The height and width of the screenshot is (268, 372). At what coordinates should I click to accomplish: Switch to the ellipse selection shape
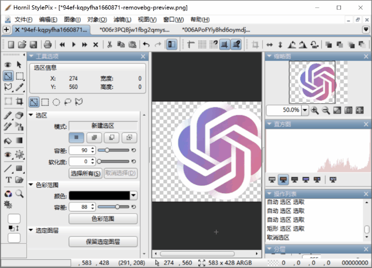point(56,102)
